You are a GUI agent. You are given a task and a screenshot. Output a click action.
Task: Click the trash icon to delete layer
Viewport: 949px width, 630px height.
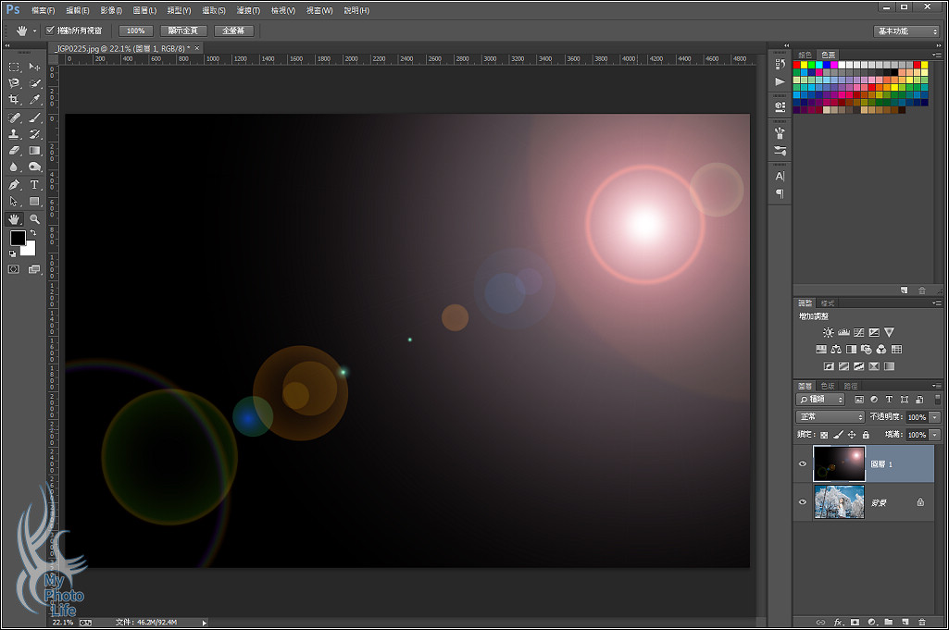click(921, 622)
